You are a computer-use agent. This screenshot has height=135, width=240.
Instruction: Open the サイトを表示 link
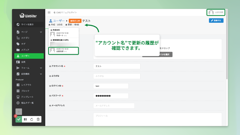click(29, 24)
